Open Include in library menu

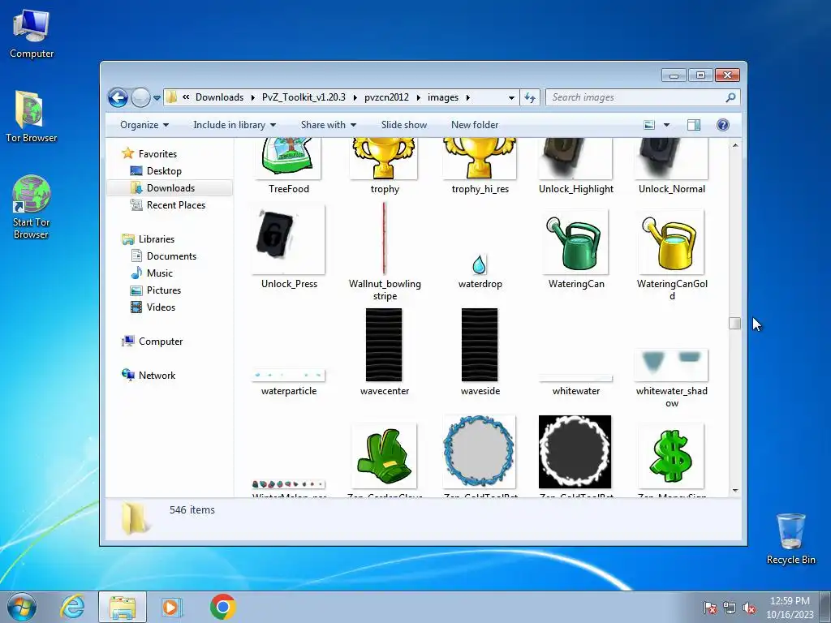point(235,125)
